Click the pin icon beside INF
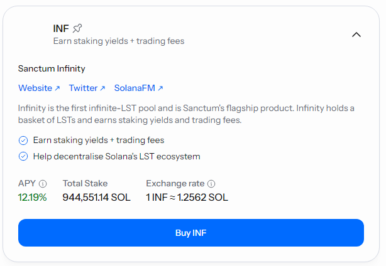386x266 pixels. 77,28
